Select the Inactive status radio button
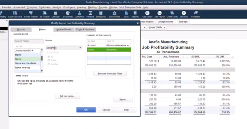 point(49,64)
